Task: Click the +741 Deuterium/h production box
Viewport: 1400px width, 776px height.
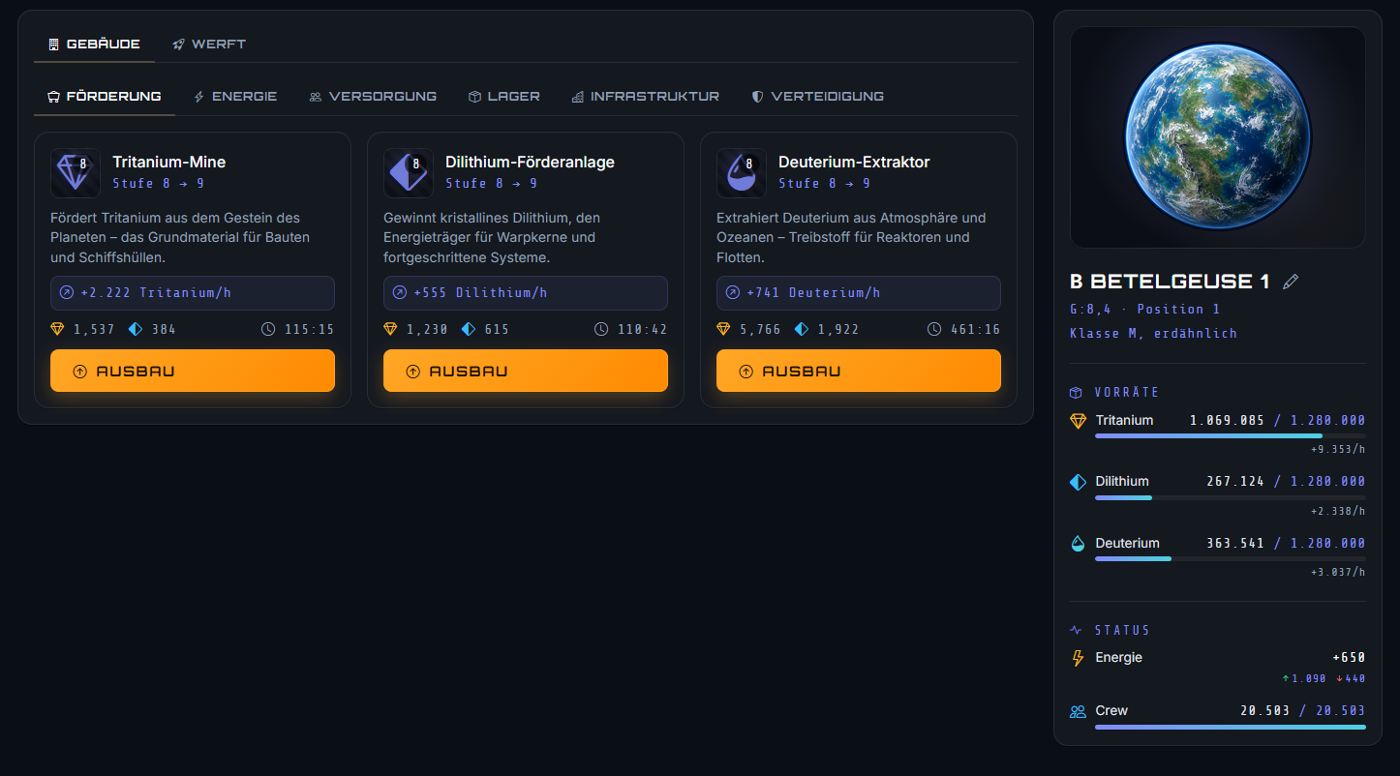Action: 859,293
